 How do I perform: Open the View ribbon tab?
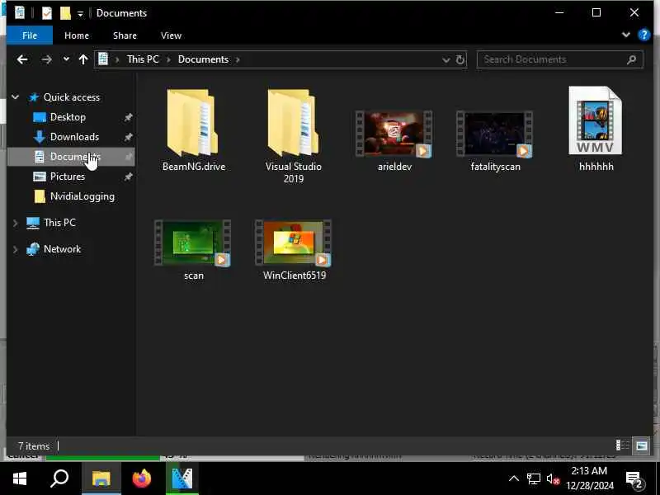pyautogui.click(x=171, y=35)
